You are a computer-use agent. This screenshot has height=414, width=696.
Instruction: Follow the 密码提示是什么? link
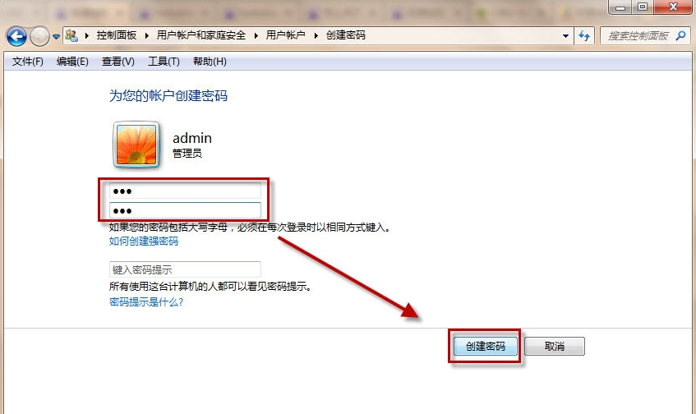146,301
